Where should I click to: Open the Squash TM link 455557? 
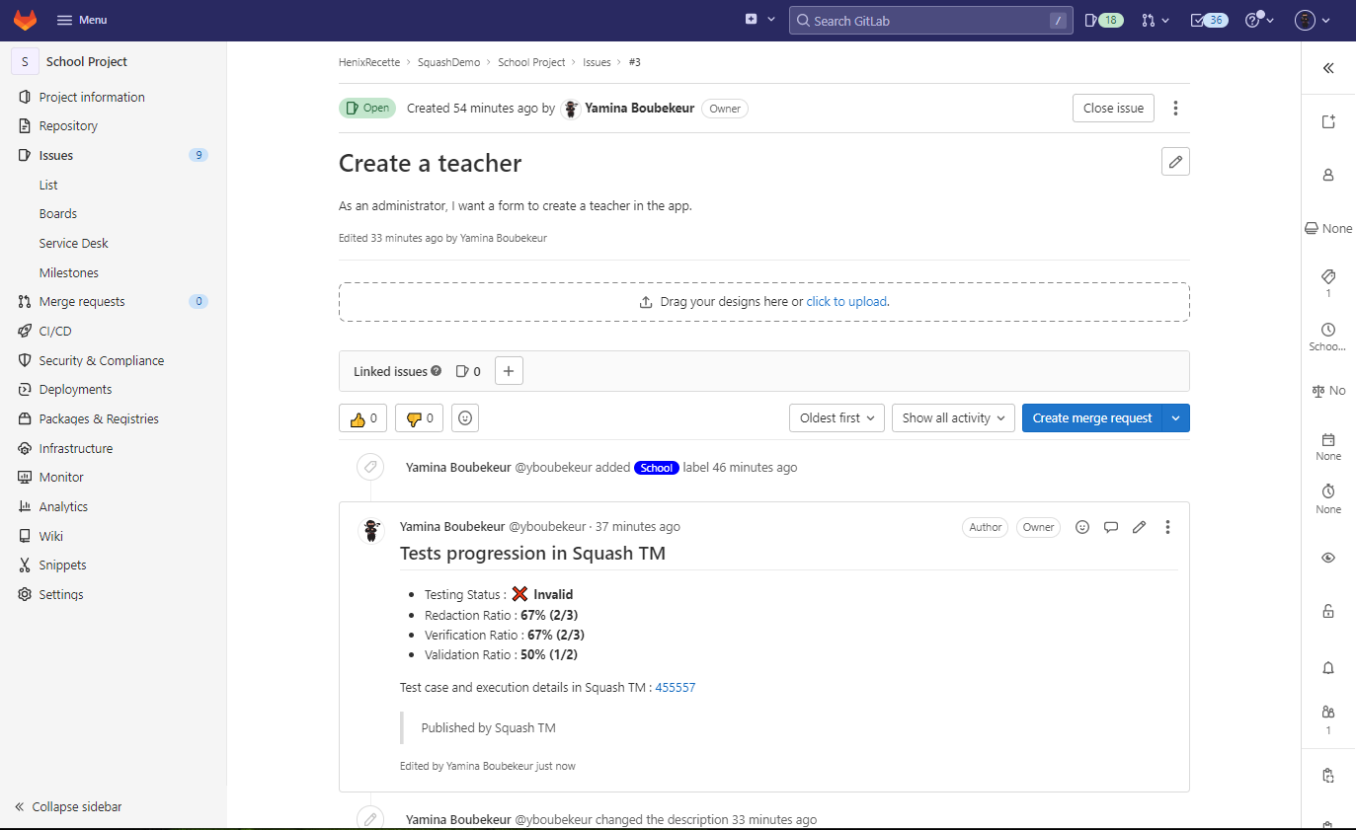pos(676,687)
